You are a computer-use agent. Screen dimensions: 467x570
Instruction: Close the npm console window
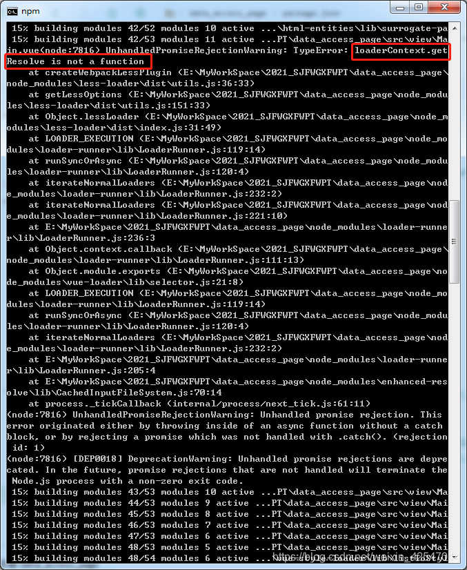[444, 8]
